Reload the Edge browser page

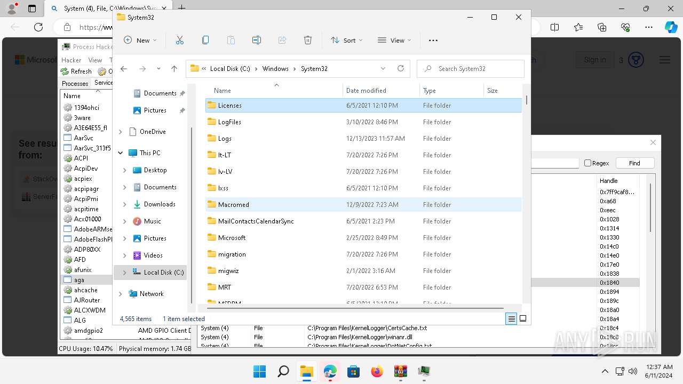38,27
